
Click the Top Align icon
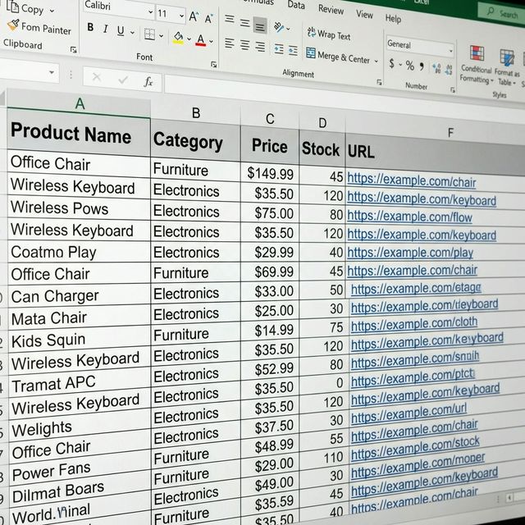click(x=230, y=18)
